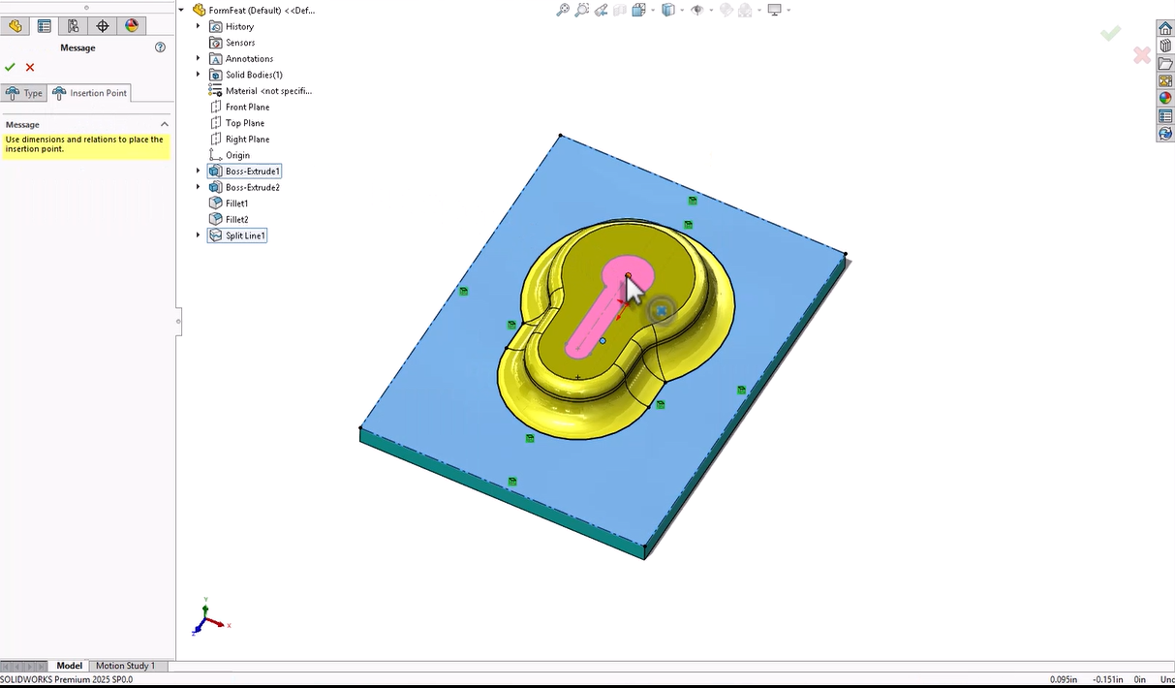Open the View Settings dropdown arrow
This screenshot has height=688, width=1175.
pyautogui.click(x=788, y=10)
